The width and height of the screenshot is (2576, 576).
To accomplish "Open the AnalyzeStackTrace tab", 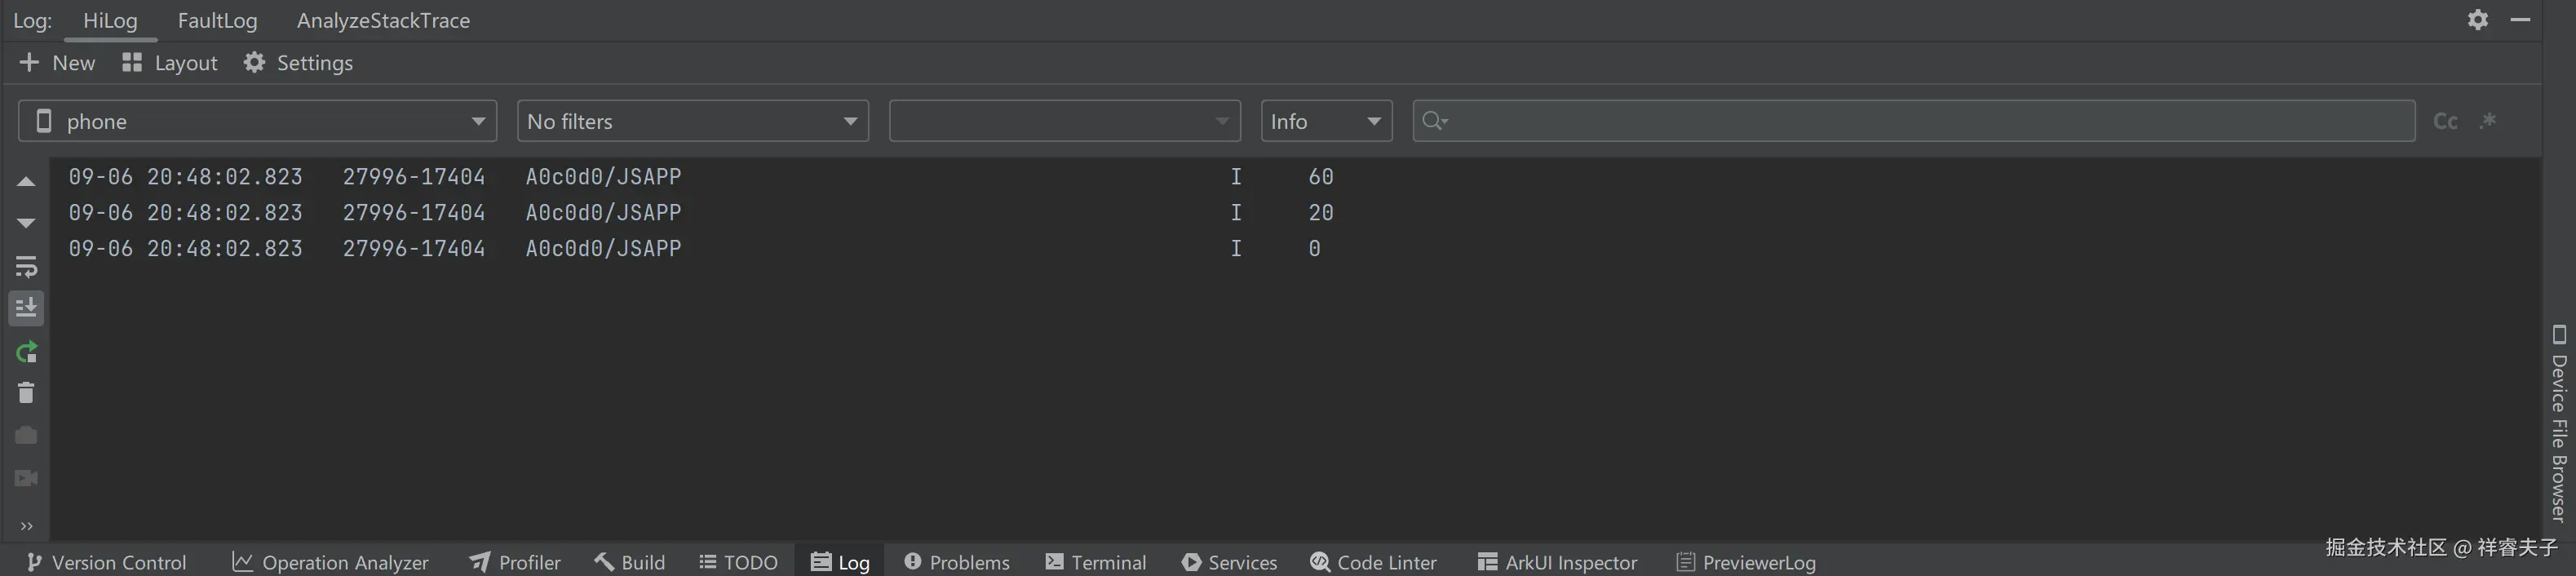I will point(383,20).
